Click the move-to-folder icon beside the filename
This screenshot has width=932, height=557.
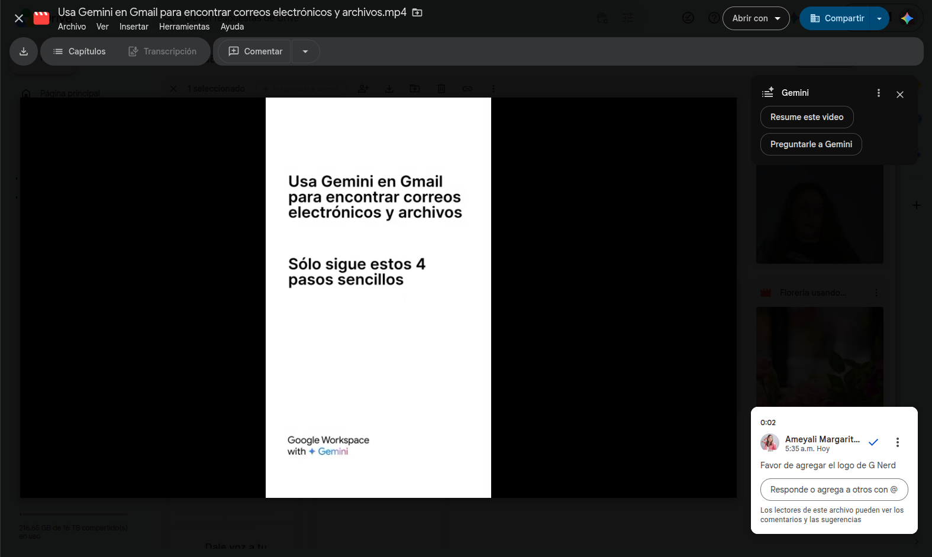pos(417,12)
